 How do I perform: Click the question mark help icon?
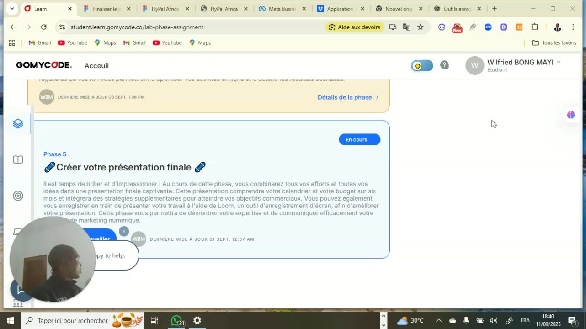point(444,65)
